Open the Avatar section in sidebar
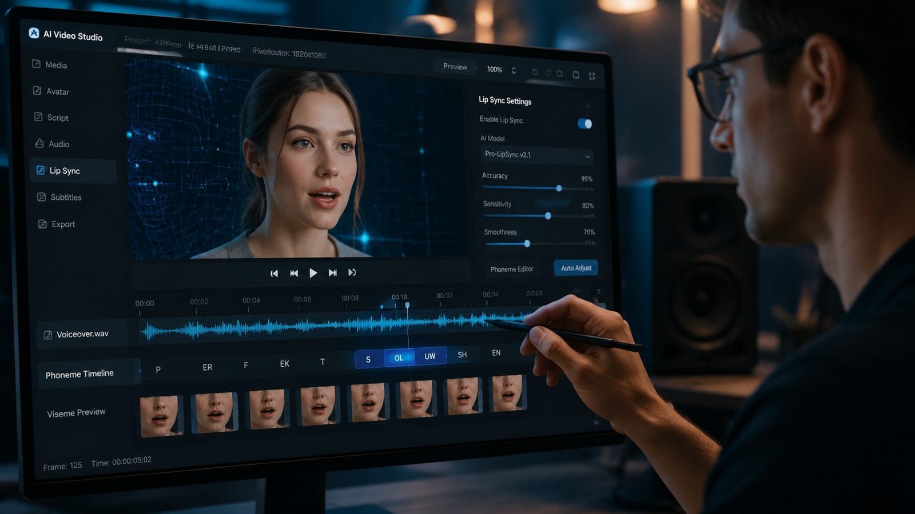The width and height of the screenshot is (915, 514). (51, 91)
